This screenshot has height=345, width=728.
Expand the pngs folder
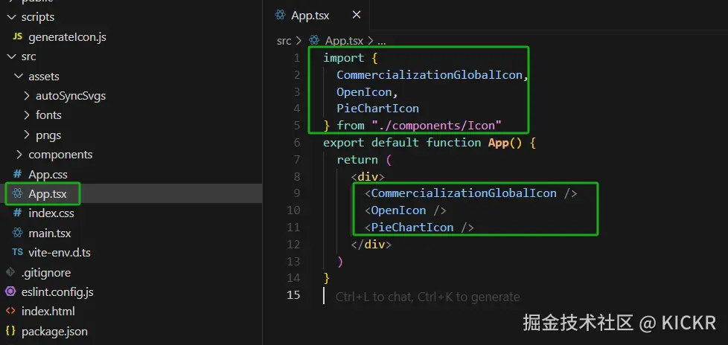(26, 135)
